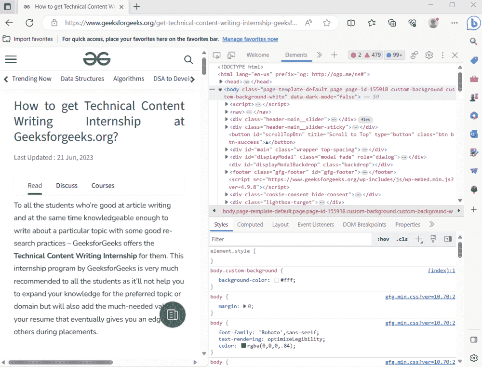Image resolution: width=482 pixels, height=367 pixels.
Task: Close the DevTools panel
Action: 455,55
